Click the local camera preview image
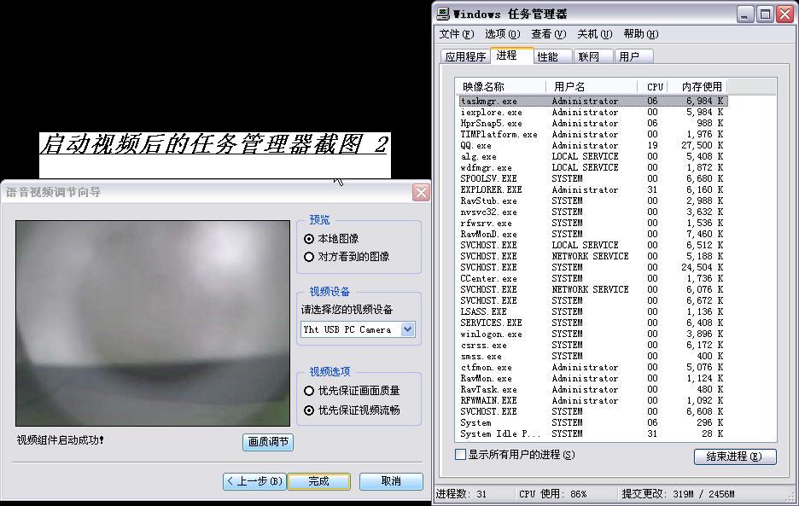 click(x=152, y=323)
